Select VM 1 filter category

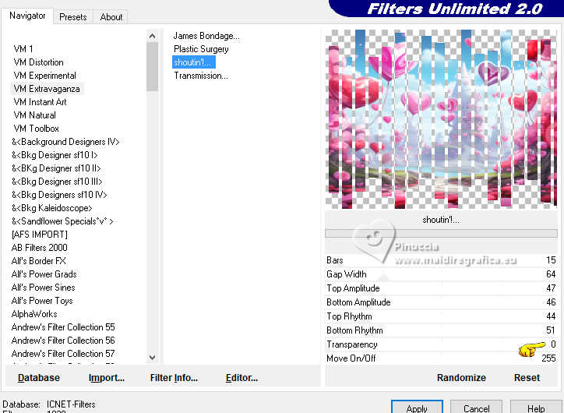point(23,48)
